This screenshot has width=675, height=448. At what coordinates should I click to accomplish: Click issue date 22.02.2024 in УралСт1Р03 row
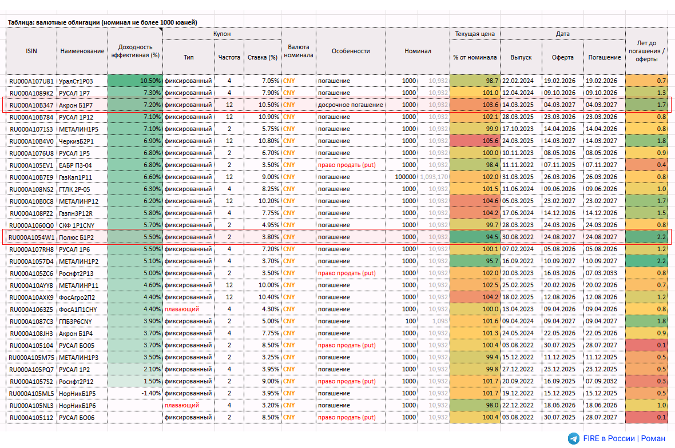521,81
